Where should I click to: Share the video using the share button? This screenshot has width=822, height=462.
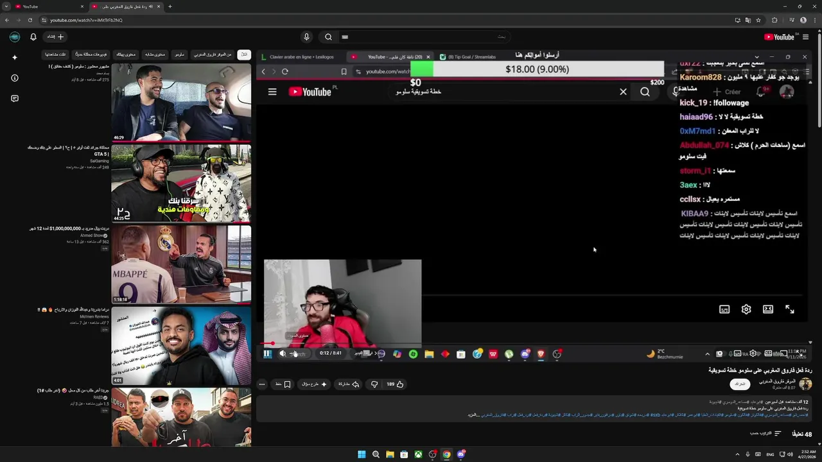[x=349, y=384]
